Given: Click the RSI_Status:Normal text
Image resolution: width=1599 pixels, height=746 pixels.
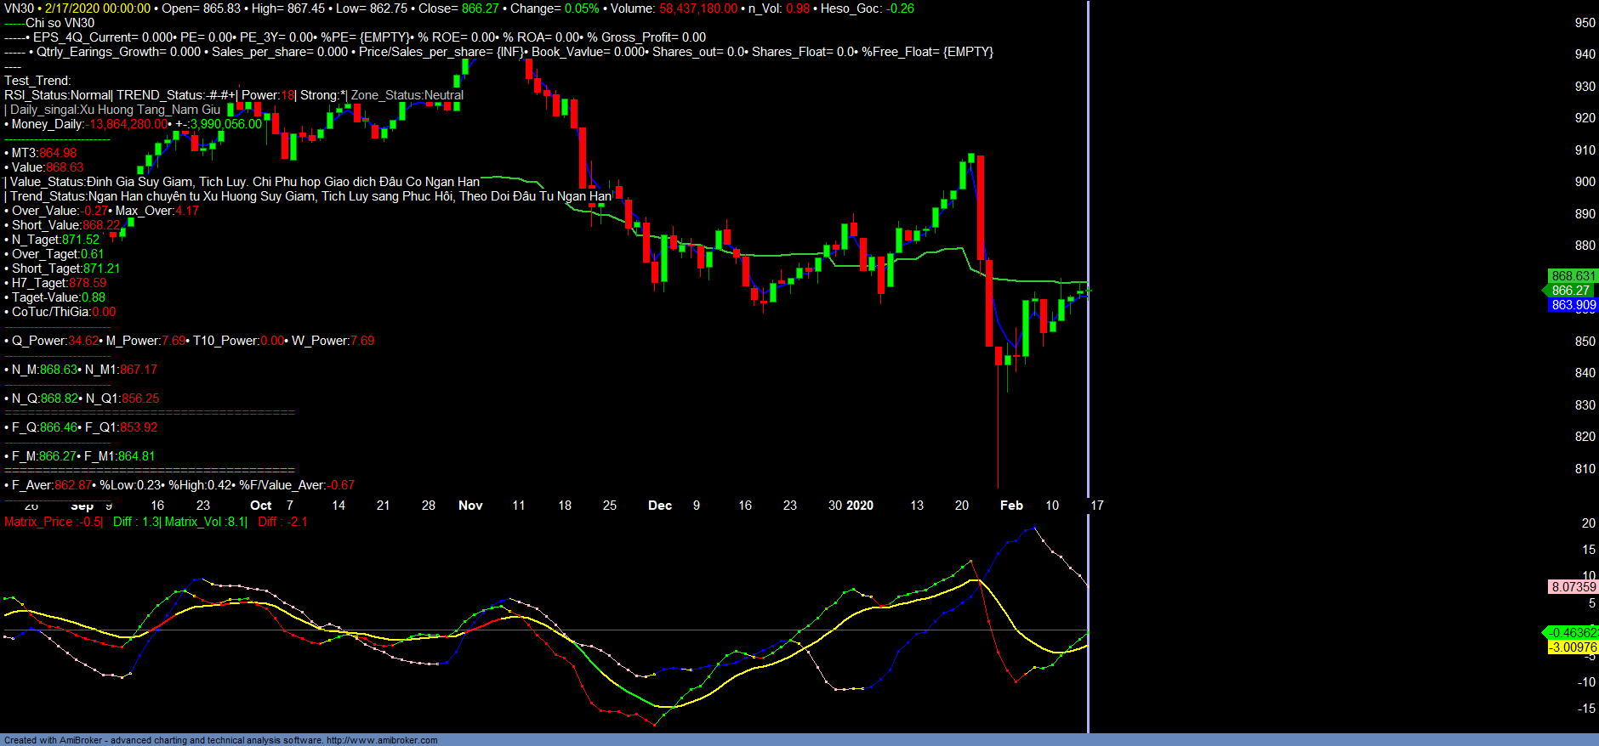Looking at the screenshot, I should pos(58,95).
